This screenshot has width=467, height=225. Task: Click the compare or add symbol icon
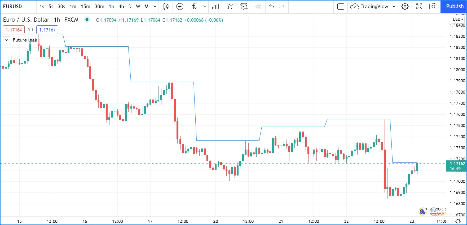(180, 7)
